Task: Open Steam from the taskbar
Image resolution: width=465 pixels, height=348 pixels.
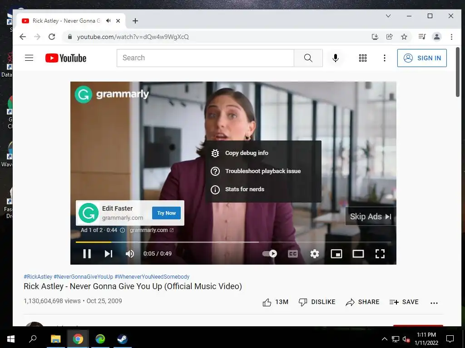Action: point(122,339)
